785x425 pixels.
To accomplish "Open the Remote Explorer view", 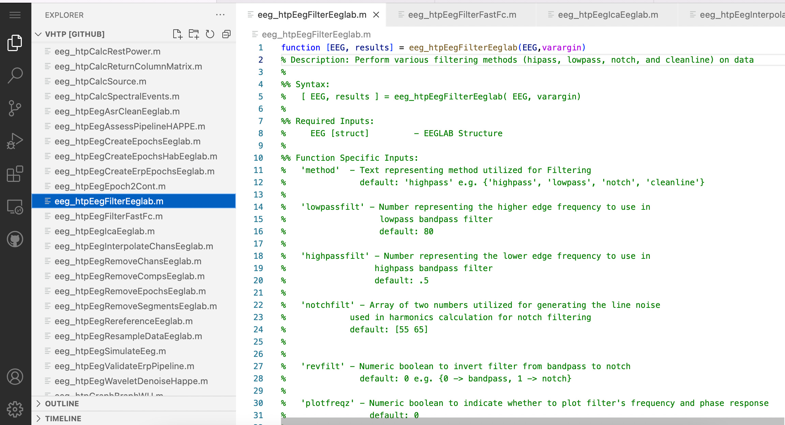I will [x=15, y=207].
